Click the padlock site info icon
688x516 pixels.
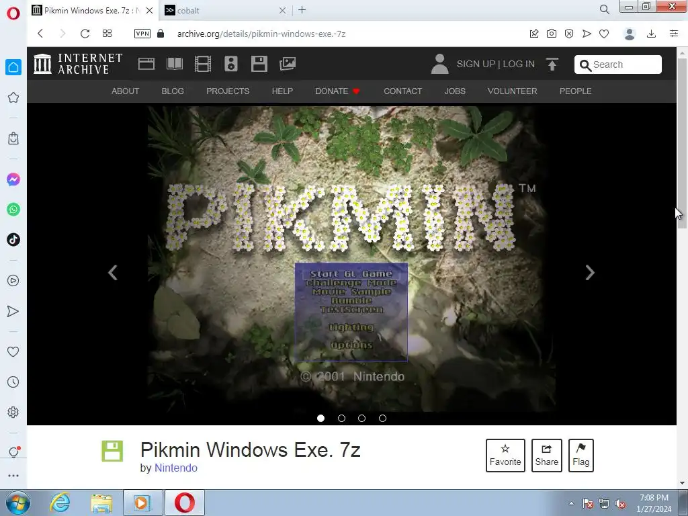point(161,34)
